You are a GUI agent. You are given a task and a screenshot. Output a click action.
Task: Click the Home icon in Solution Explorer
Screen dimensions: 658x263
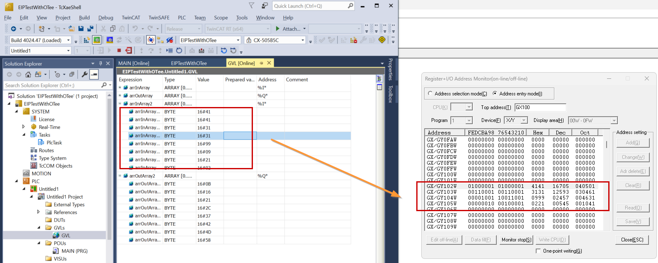tap(28, 74)
